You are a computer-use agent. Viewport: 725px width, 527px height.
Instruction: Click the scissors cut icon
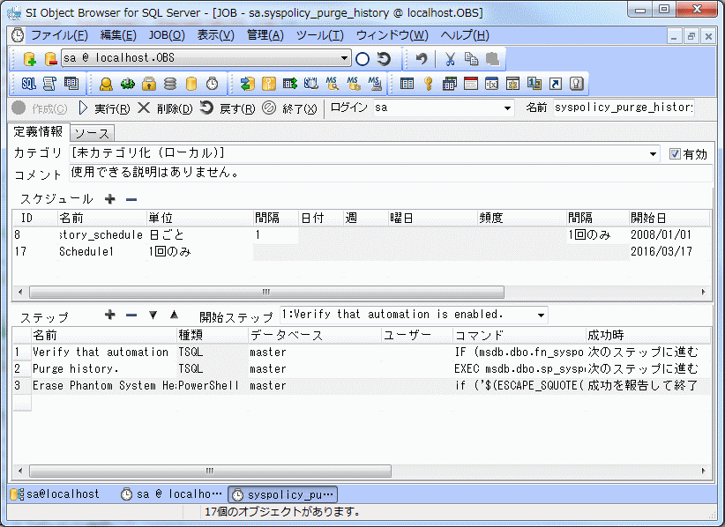[450, 59]
